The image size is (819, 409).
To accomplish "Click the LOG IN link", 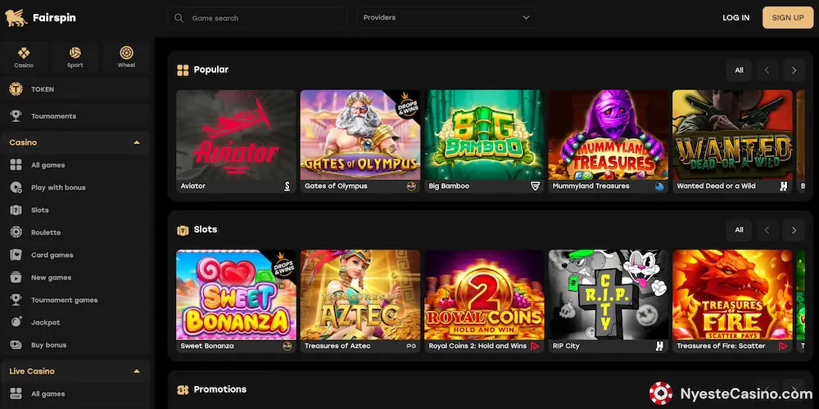I will (x=735, y=18).
